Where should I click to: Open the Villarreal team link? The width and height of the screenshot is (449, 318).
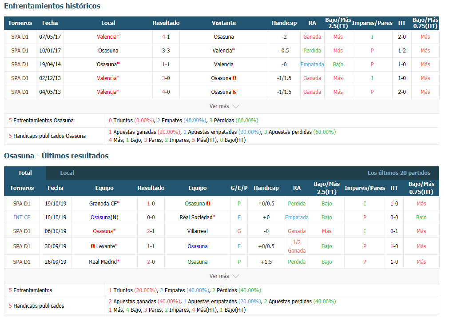pos(197,231)
